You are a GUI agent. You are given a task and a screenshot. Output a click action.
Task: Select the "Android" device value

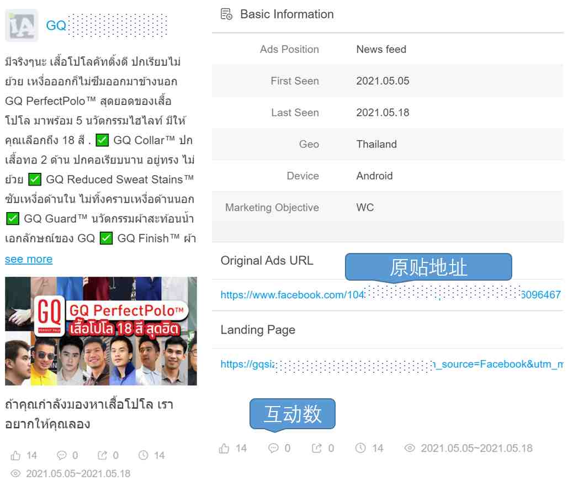pos(375,176)
